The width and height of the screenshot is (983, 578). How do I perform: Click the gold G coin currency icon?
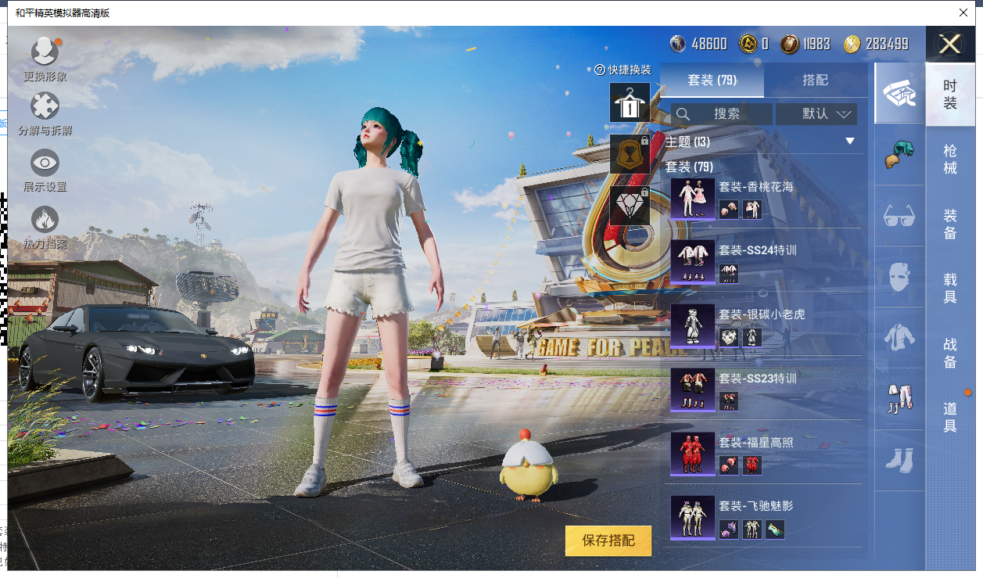click(x=748, y=44)
